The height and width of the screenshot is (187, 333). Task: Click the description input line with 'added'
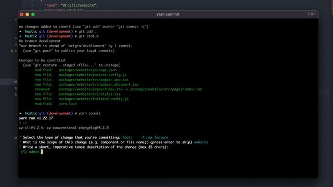32,152
